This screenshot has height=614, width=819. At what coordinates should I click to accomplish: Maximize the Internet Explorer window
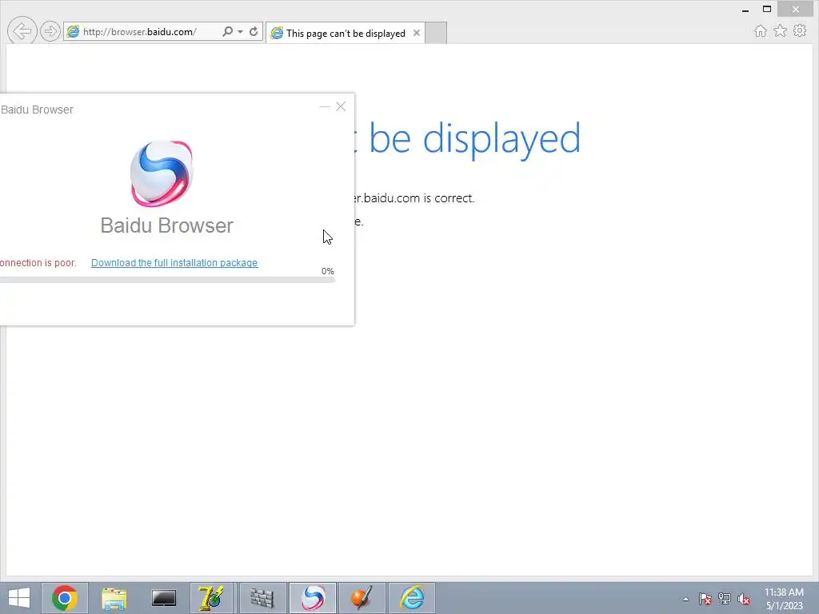[767, 9]
